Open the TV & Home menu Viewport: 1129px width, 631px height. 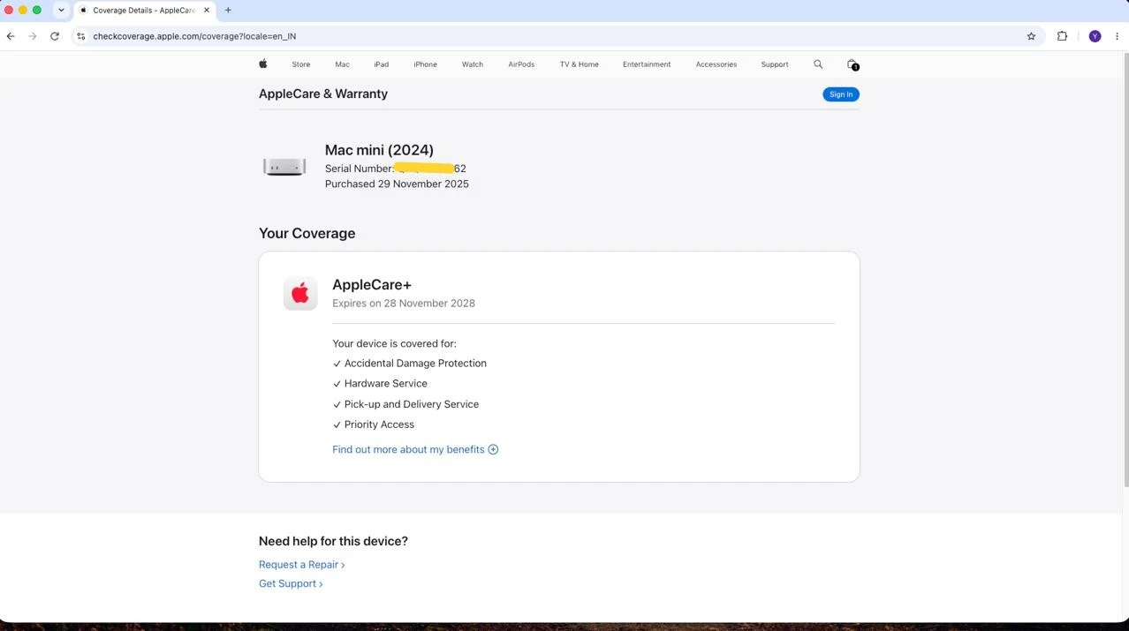click(579, 64)
